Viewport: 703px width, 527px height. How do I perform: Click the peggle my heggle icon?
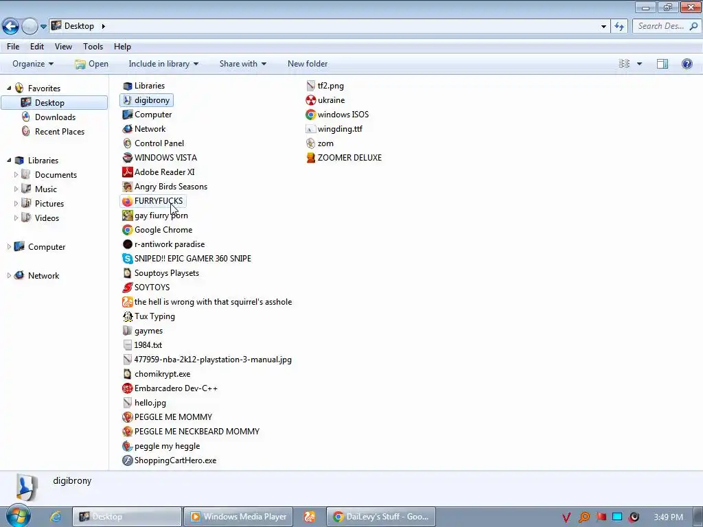[x=127, y=446]
